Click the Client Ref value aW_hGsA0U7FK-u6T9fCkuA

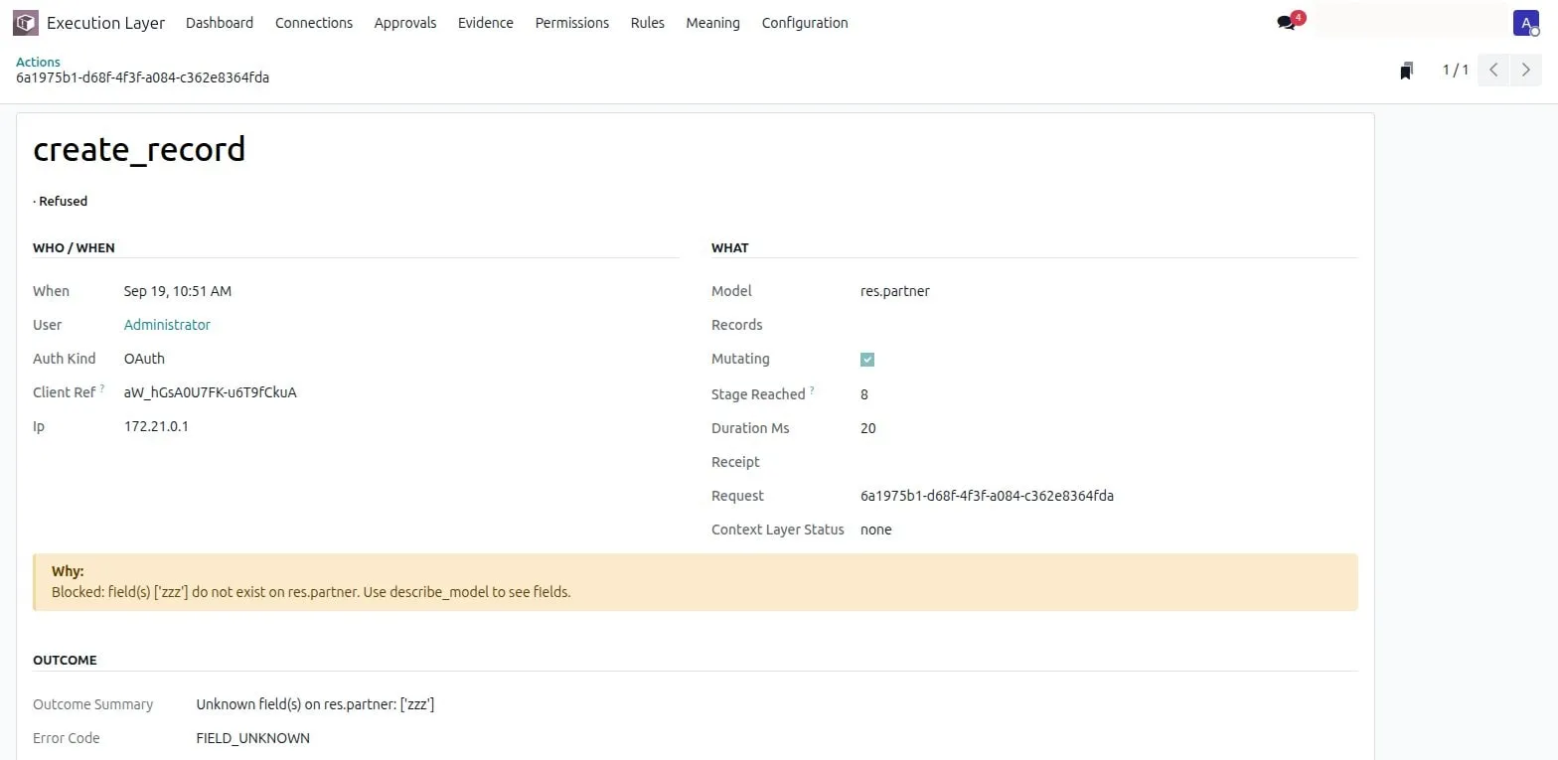211,392
